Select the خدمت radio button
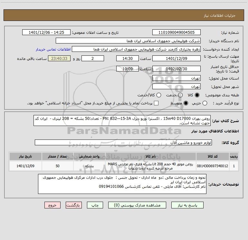The image size is (248, 240). point(180,95)
